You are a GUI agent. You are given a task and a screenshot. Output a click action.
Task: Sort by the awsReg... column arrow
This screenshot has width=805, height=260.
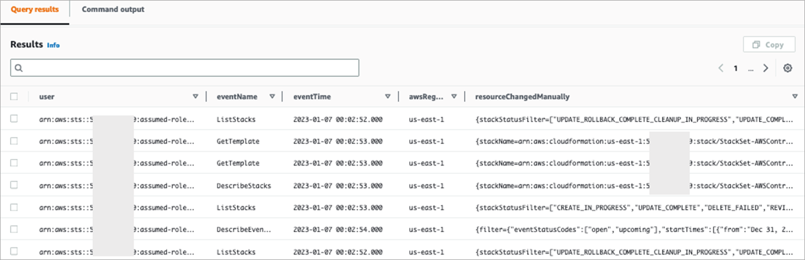coord(454,97)
